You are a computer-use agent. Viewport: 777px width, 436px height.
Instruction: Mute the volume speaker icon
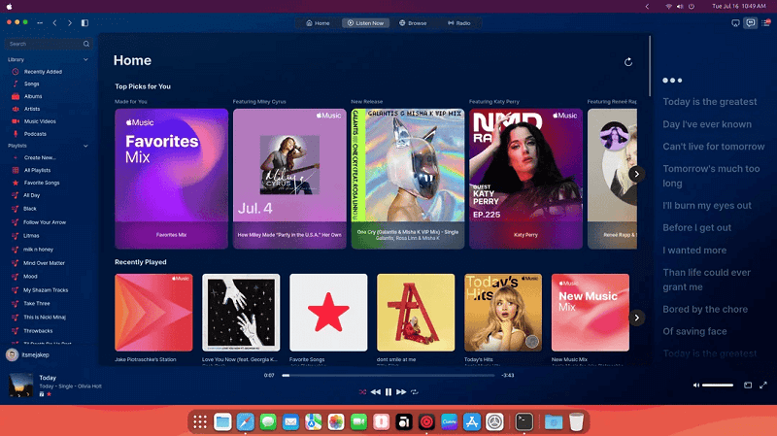coord(696,385)
